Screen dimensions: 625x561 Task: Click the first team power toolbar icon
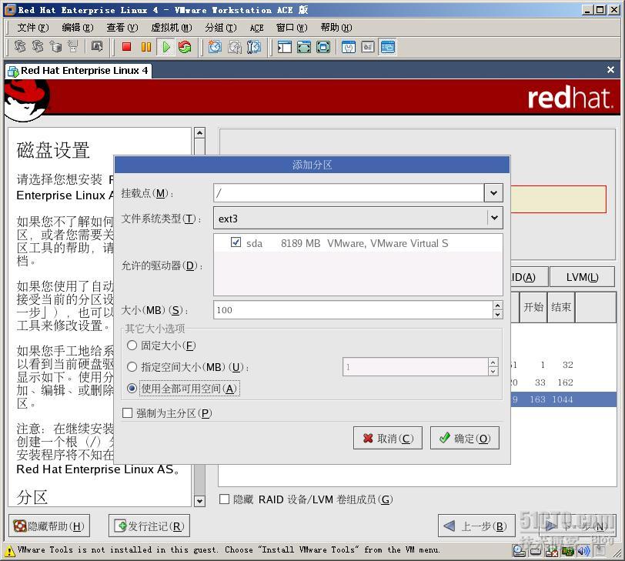pyautogui.click(x=20, y=47)
